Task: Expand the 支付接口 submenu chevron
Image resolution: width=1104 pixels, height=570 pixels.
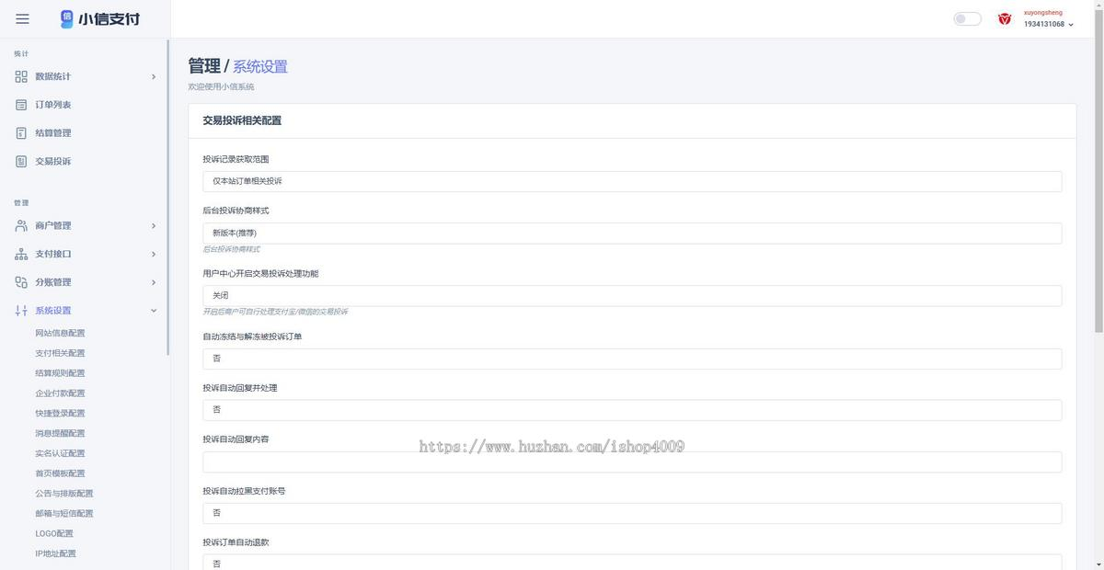Action: click(154, 255)
